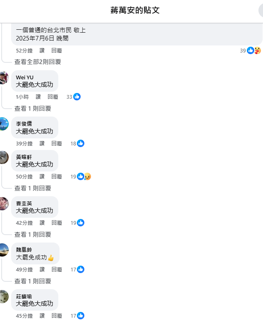Expand the 1 reply under 魏凰鈴's comment
This screenshot has width=263, height=321.
[x=33, y=281]
